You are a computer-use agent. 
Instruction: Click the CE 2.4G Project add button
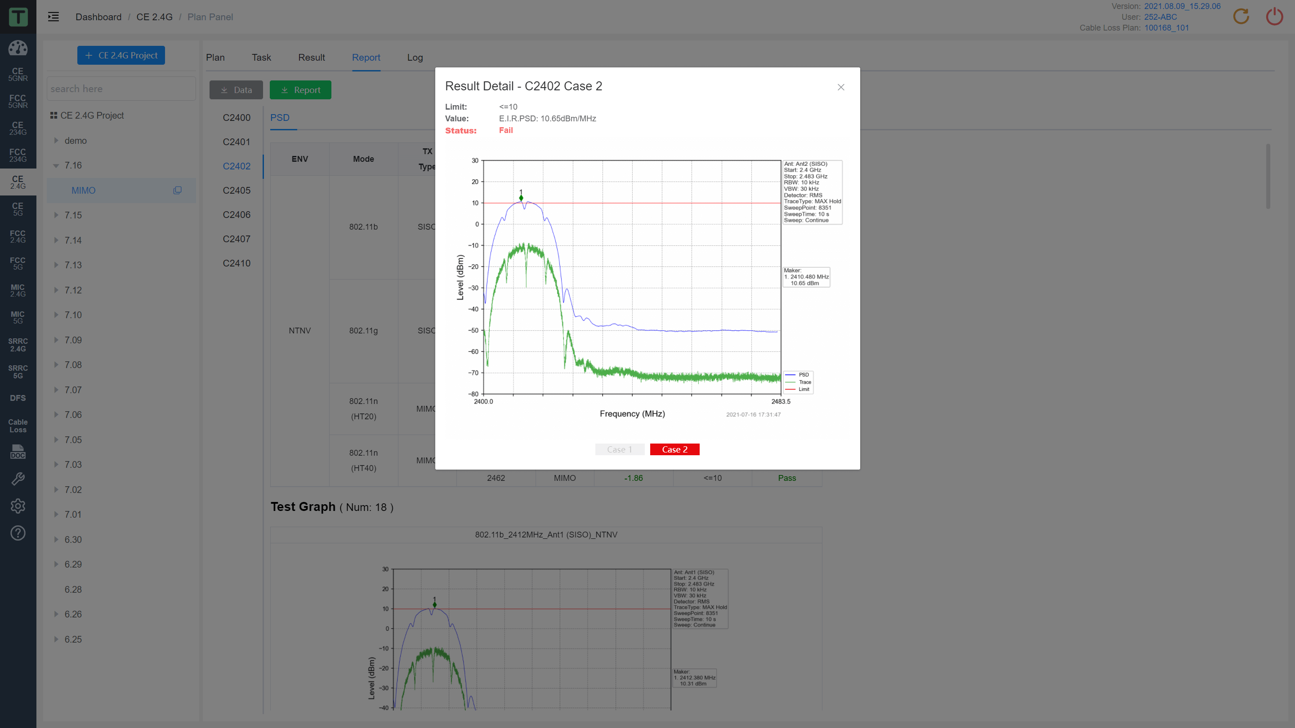[x=121, y=55]
